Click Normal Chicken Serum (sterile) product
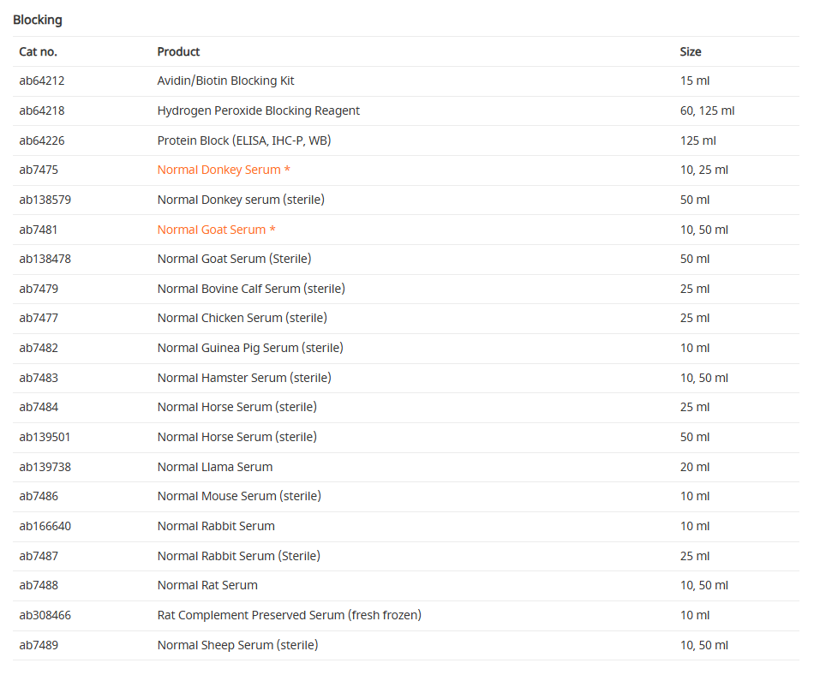814x675 pixels. pos(242,318)
